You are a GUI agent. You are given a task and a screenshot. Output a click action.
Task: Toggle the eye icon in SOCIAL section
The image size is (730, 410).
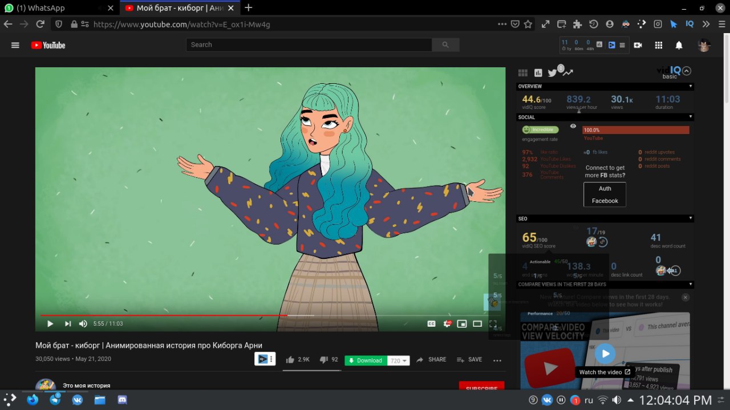click(x=573, y=126)
